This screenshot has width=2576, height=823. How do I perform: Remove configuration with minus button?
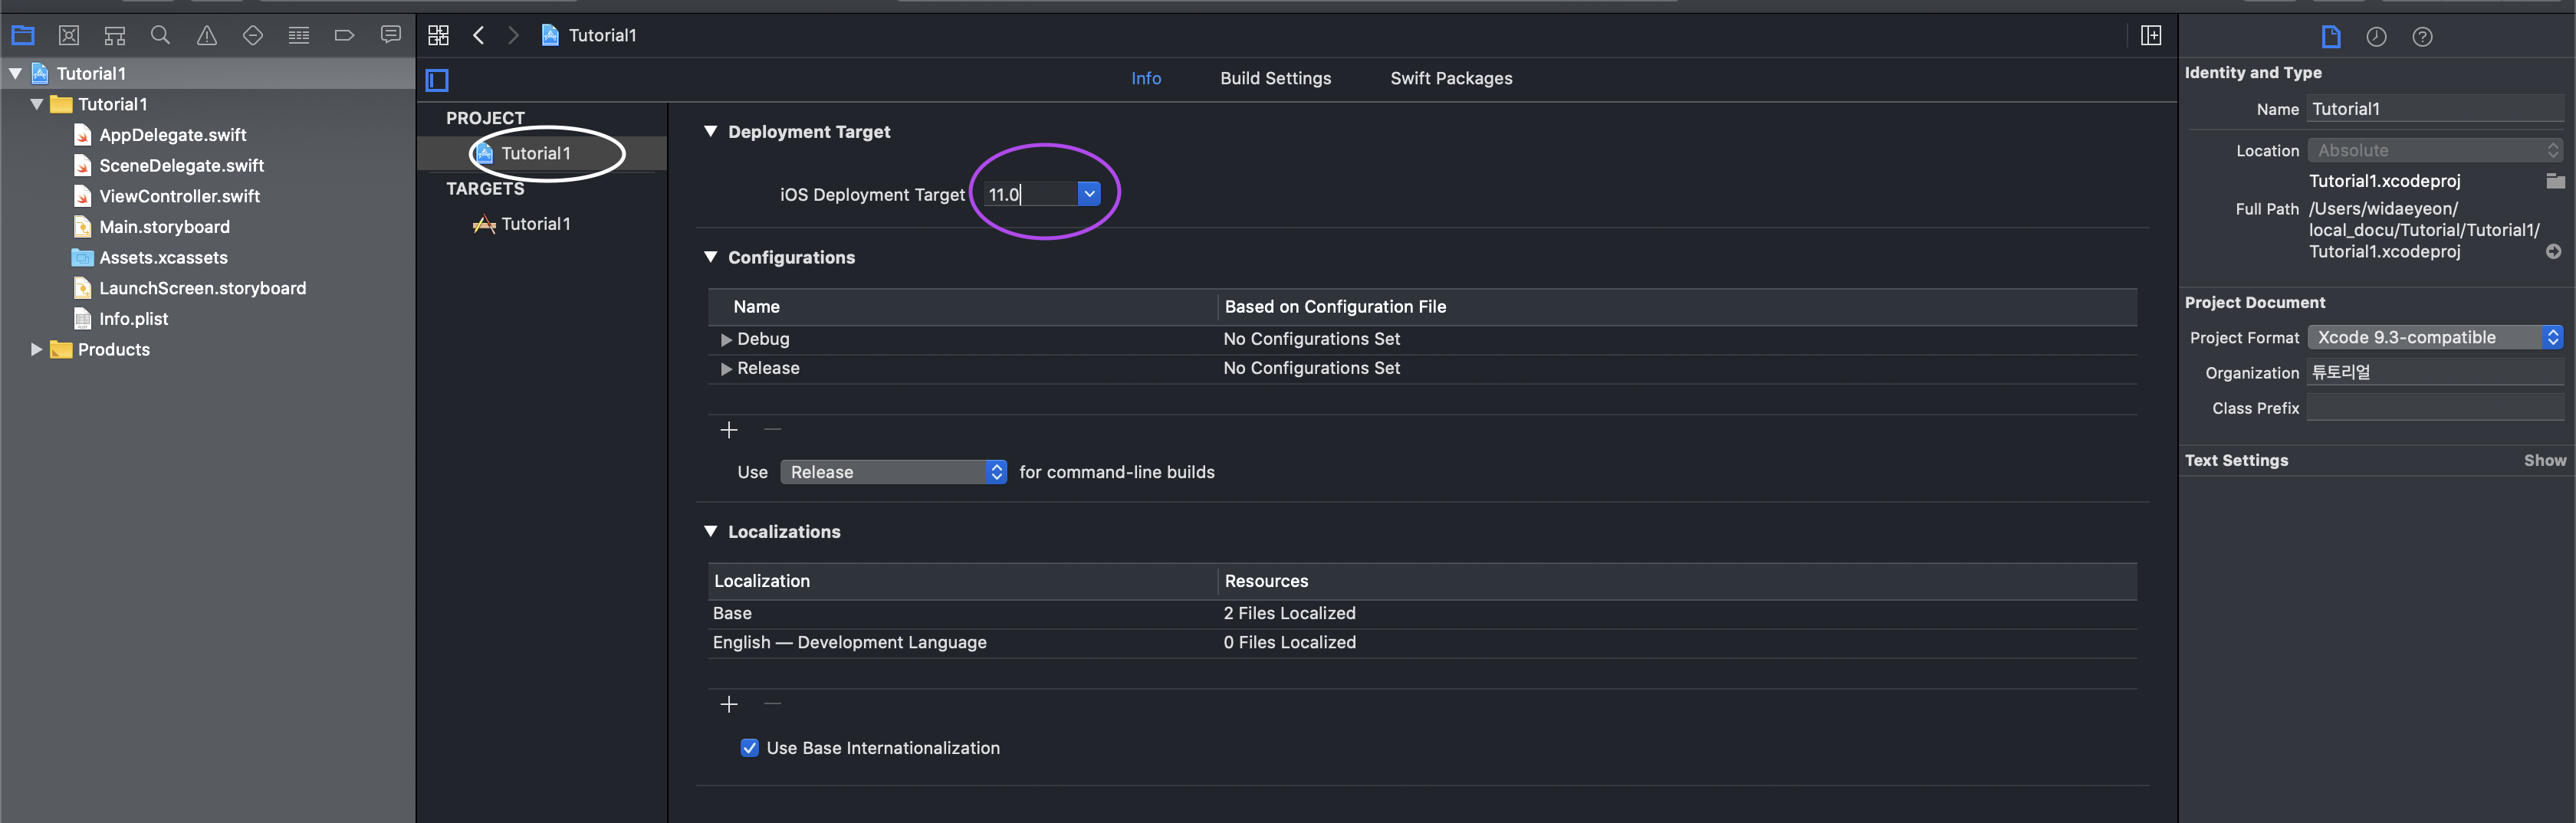pos(772,430)
